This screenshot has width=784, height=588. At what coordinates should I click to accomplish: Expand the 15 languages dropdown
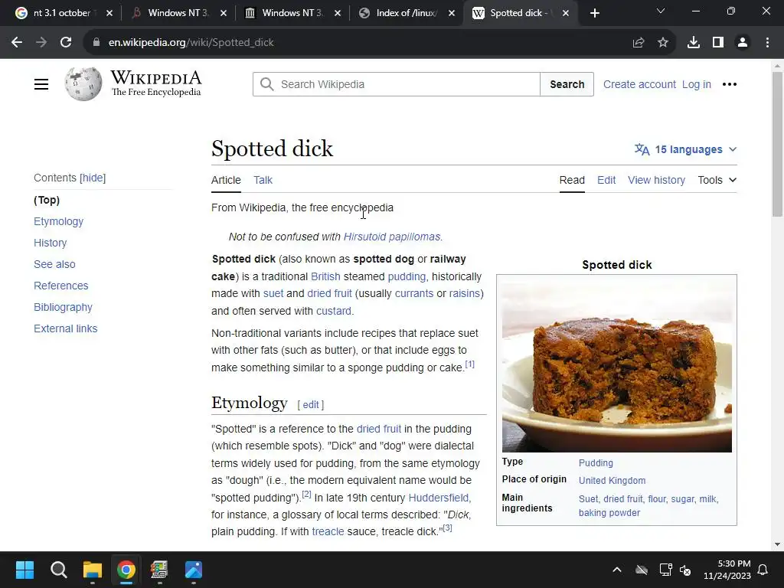click(x=685, y=149)
